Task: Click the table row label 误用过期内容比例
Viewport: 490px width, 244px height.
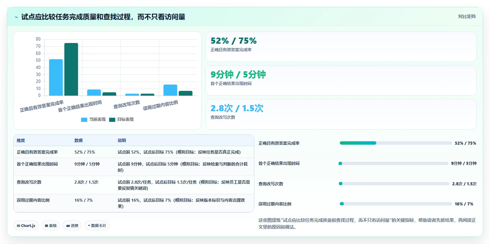Action: click(x=33, y=200)
